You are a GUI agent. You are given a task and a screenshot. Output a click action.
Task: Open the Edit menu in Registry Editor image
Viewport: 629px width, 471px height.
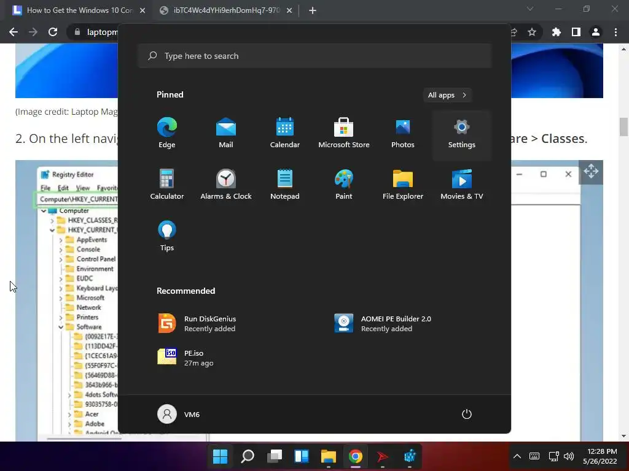pos(63,188)
